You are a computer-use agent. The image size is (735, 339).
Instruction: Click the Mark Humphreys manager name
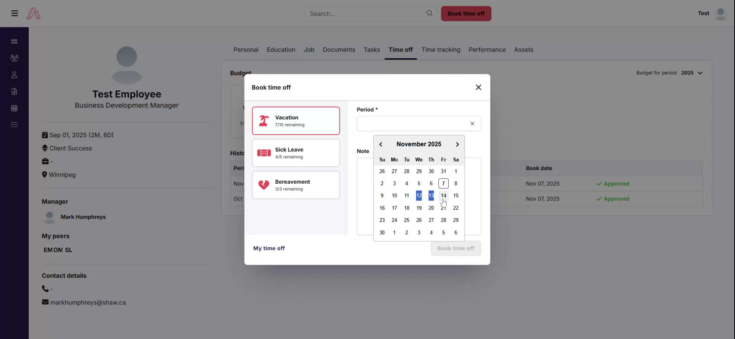tap(83, 217)
